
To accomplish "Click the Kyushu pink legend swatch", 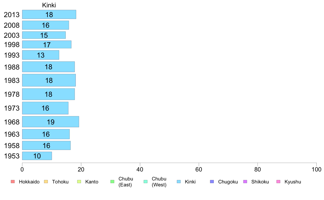I will (278, 182).
